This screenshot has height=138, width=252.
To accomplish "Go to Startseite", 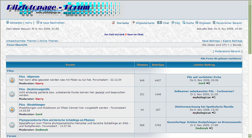I will tap(123, 23).
